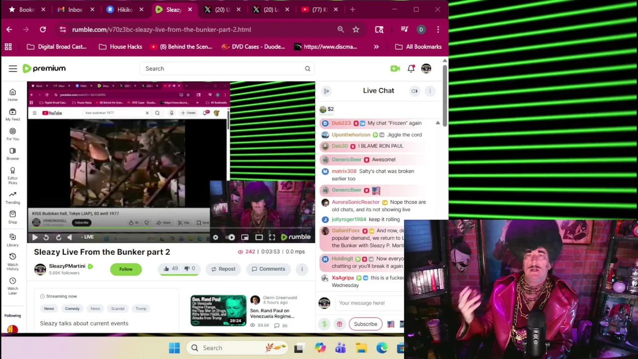Click the green go-live camera icon

click(395, 68)
